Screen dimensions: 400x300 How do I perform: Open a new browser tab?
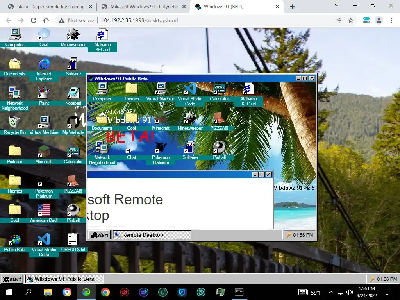point(292,7)
